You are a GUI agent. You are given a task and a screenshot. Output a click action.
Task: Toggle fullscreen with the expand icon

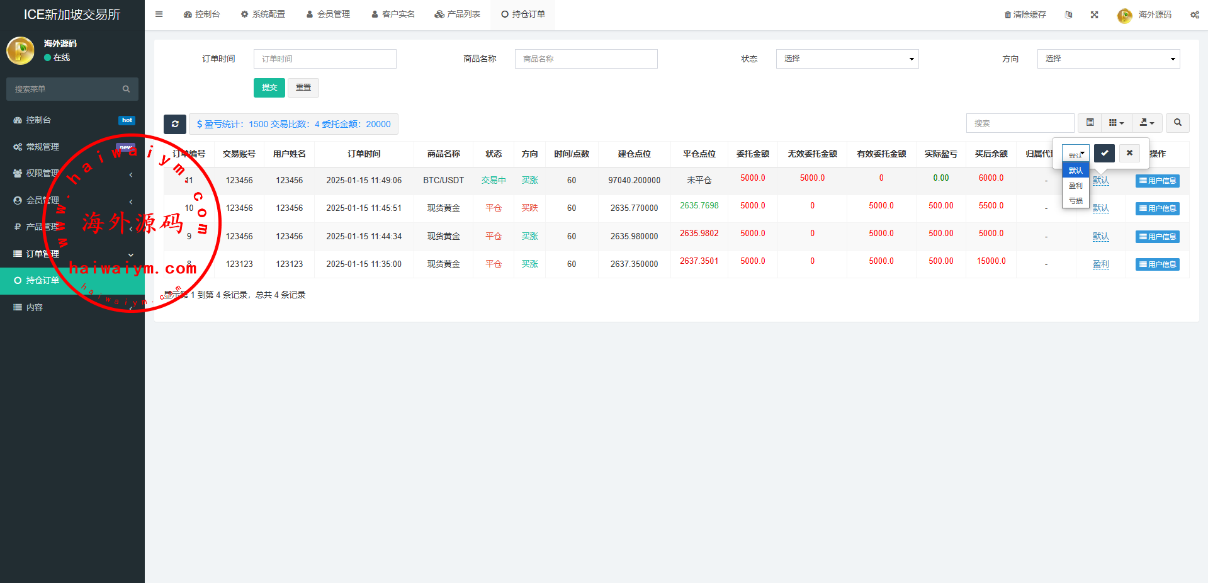coord(1094,14)
